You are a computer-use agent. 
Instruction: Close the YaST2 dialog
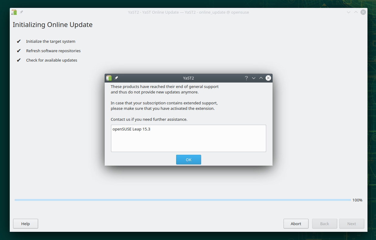268,78
